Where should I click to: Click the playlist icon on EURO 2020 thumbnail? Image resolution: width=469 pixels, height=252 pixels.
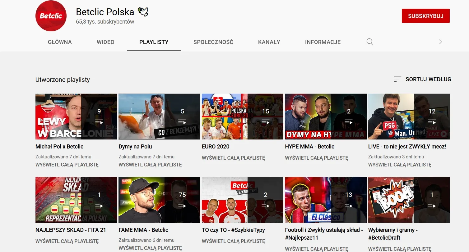[x=266, y=122]
